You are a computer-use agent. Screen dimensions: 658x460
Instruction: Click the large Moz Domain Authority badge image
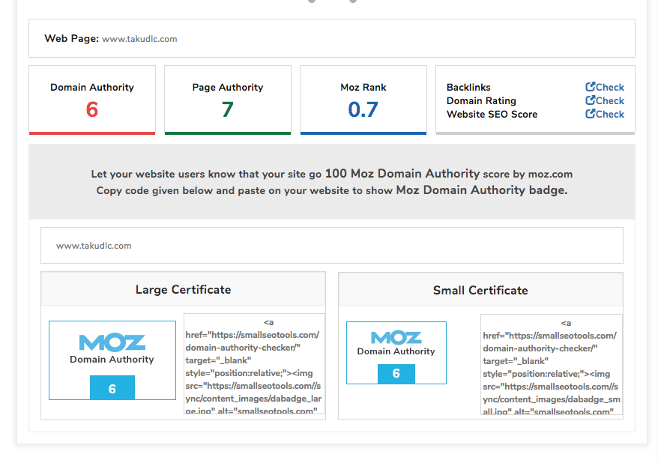(112, 360)
